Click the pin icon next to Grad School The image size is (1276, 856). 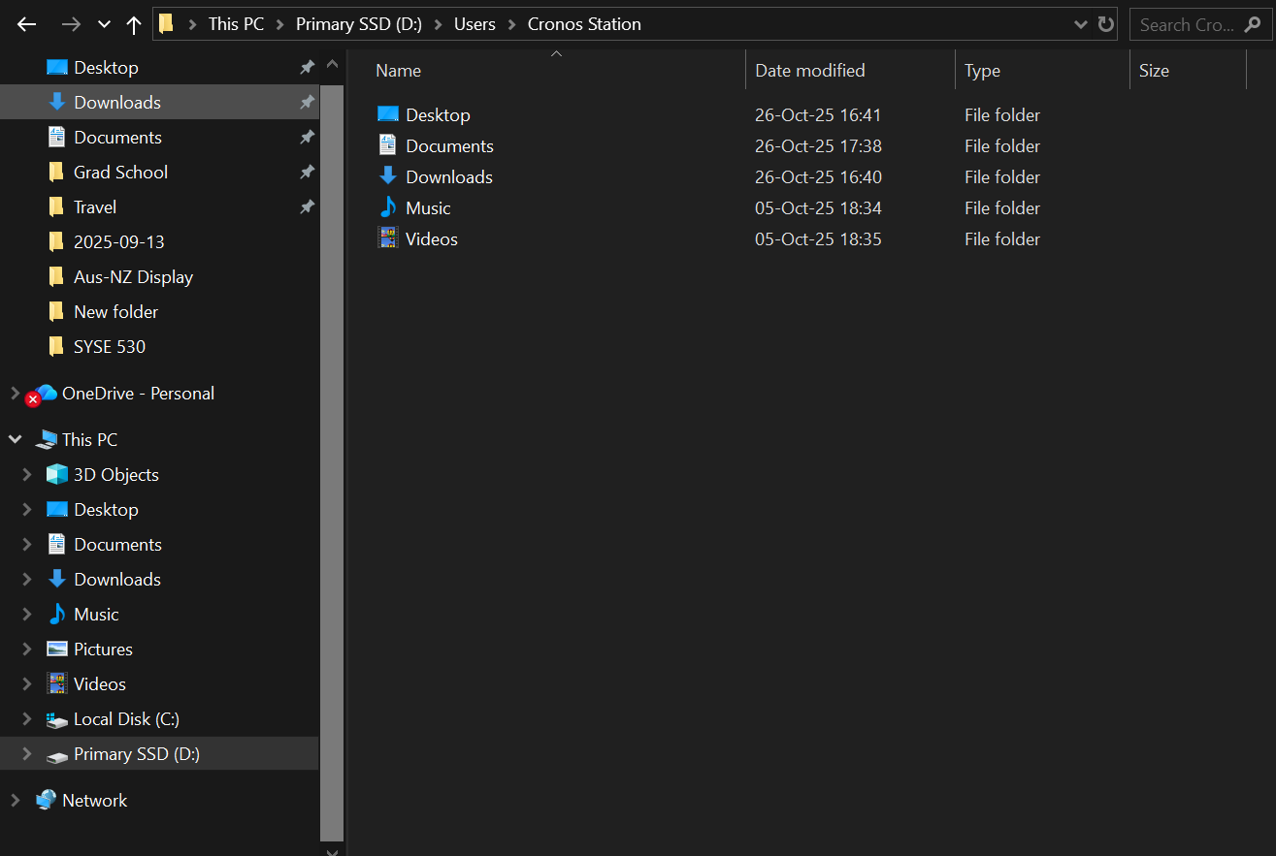coord(307,172)
